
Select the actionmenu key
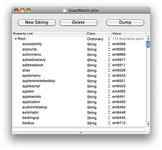point(32,55)
